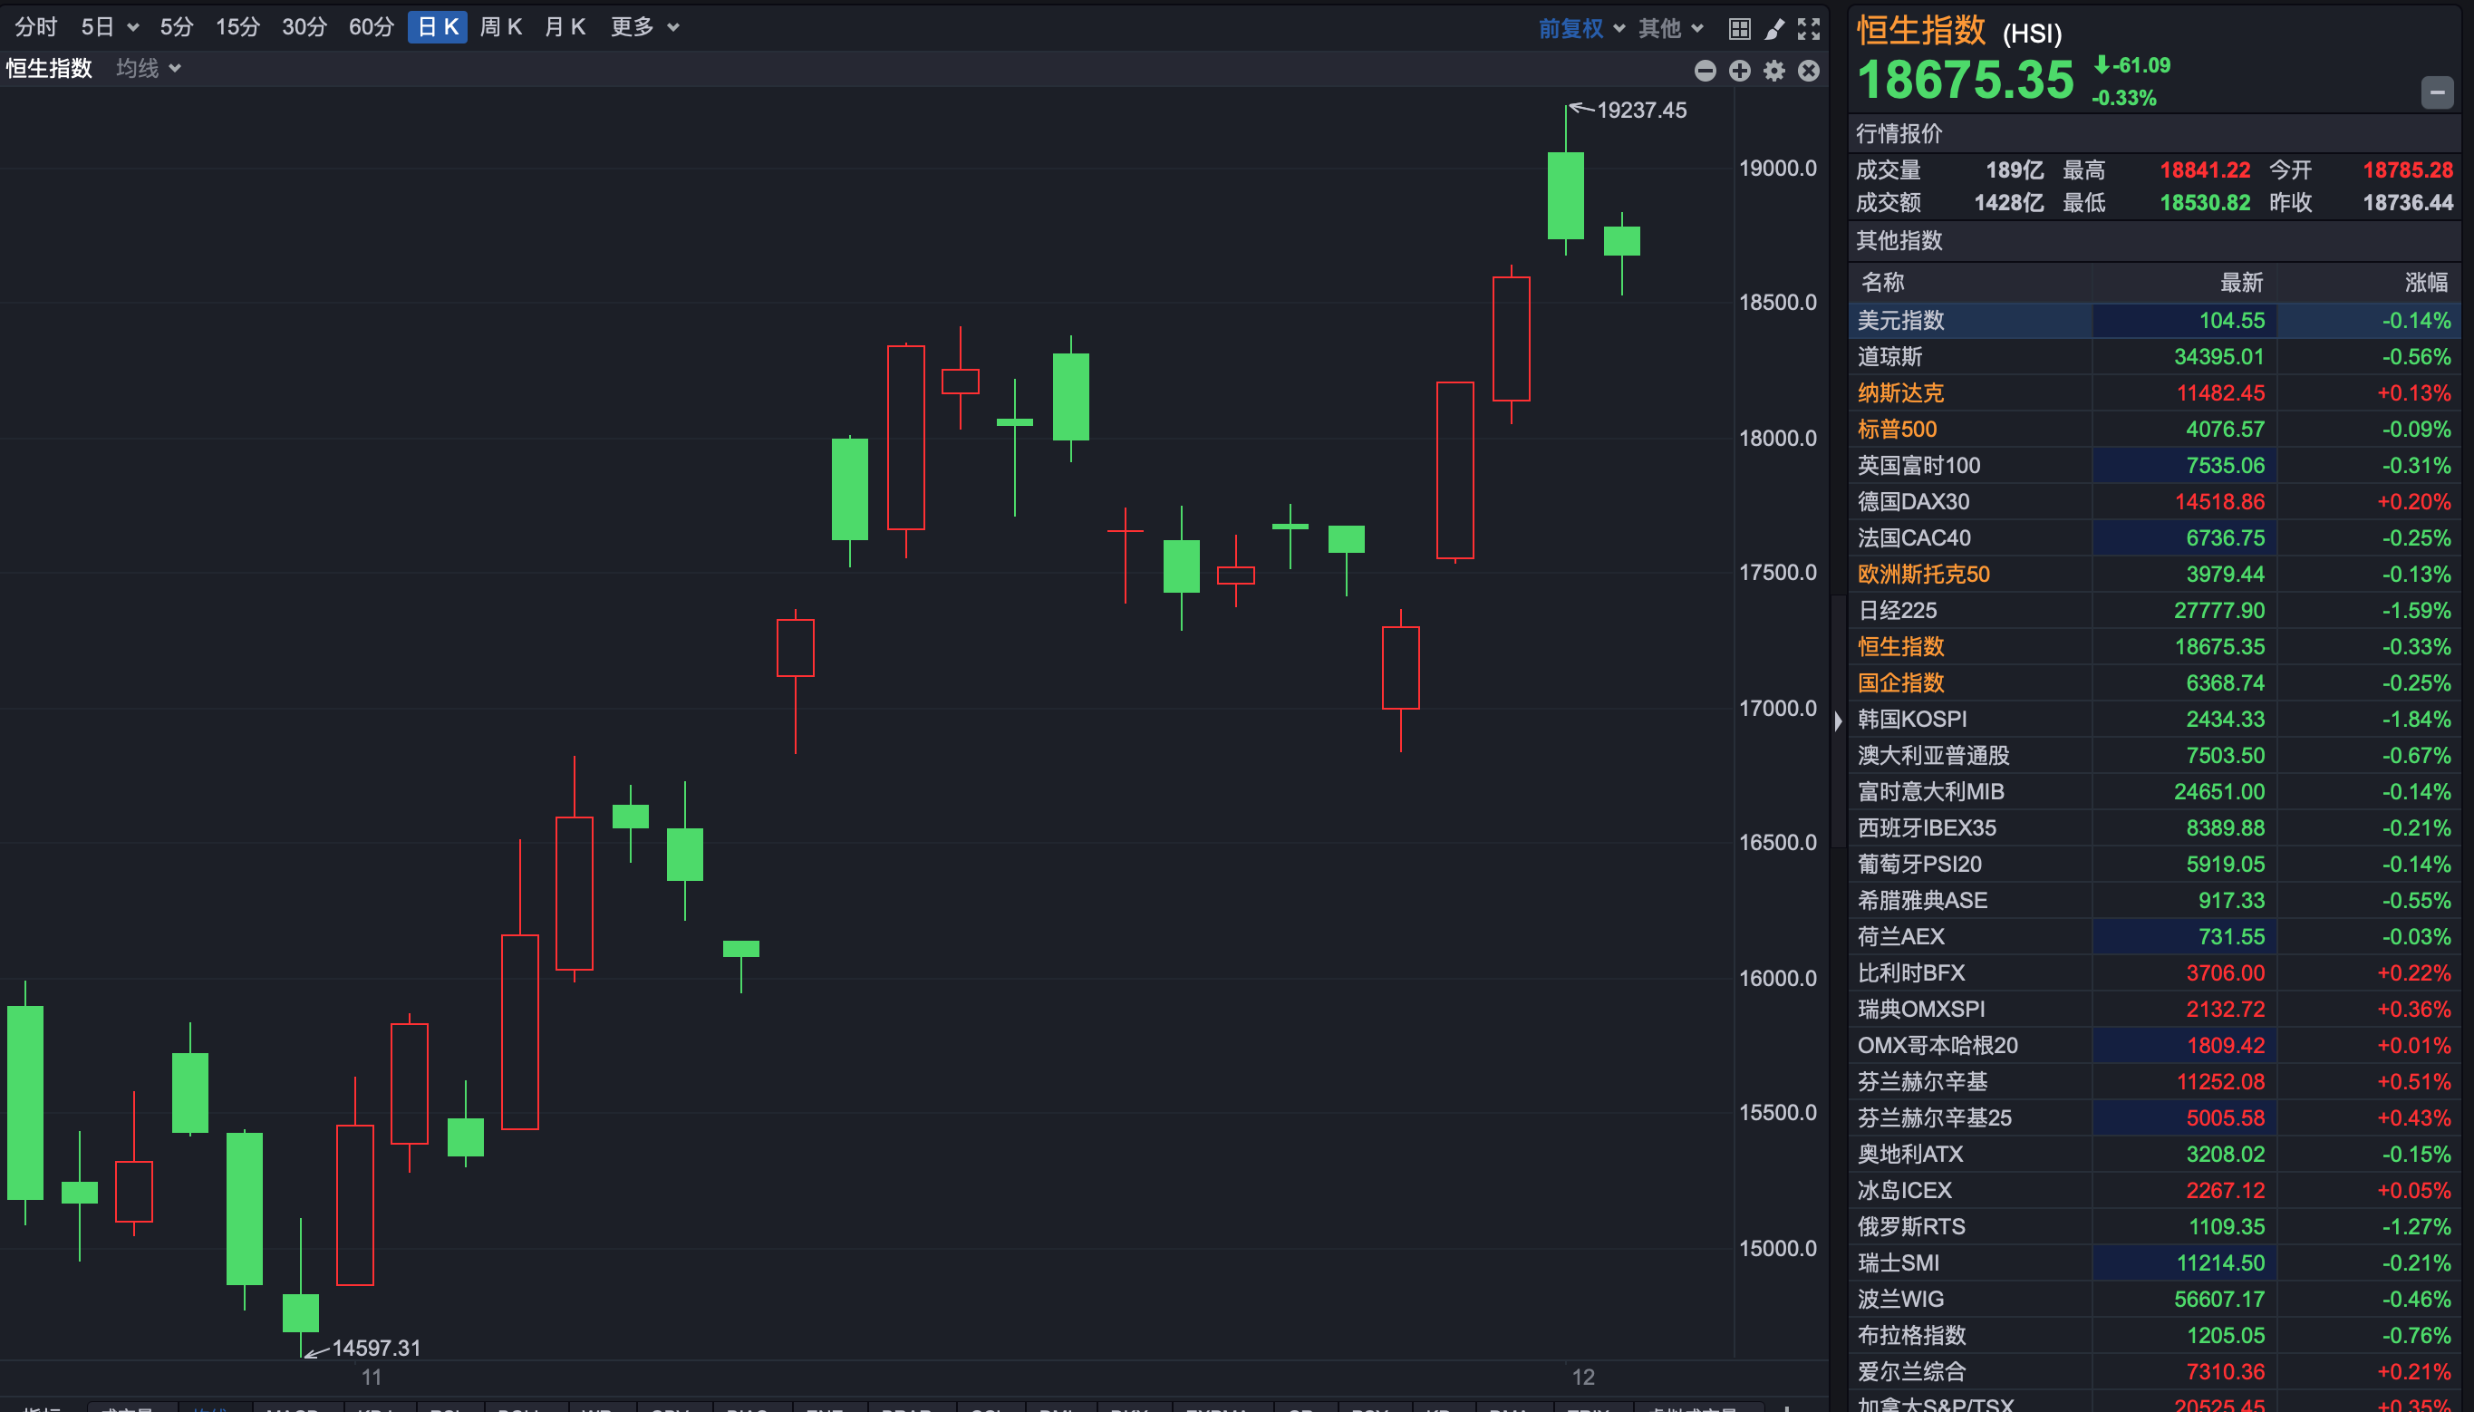Expand the side panel arrow handle
The image size is (2474, 1412).
coord(1838,721)
